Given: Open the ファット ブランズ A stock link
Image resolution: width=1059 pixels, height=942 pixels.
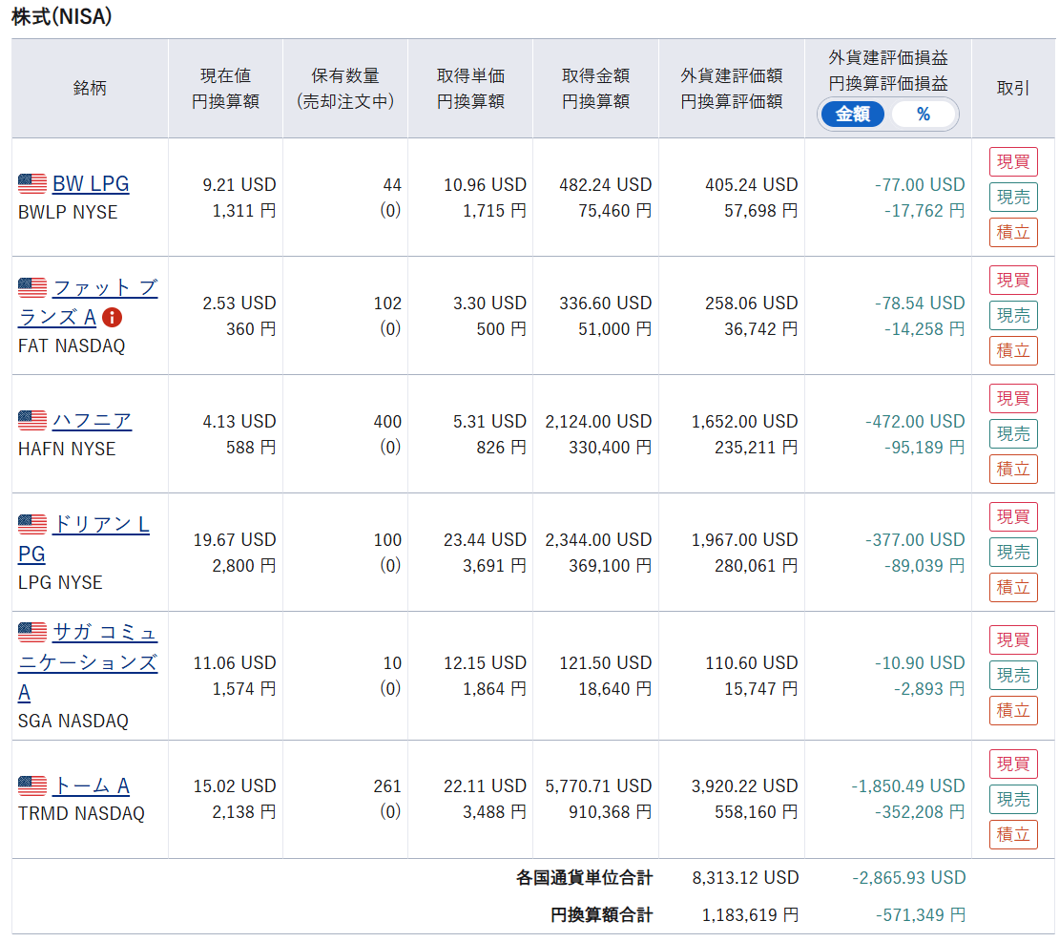Looking at the screenshot, I should click(88, 302).
